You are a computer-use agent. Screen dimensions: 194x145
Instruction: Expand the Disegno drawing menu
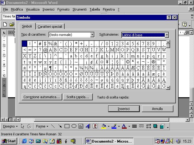(x=10, y=126)
